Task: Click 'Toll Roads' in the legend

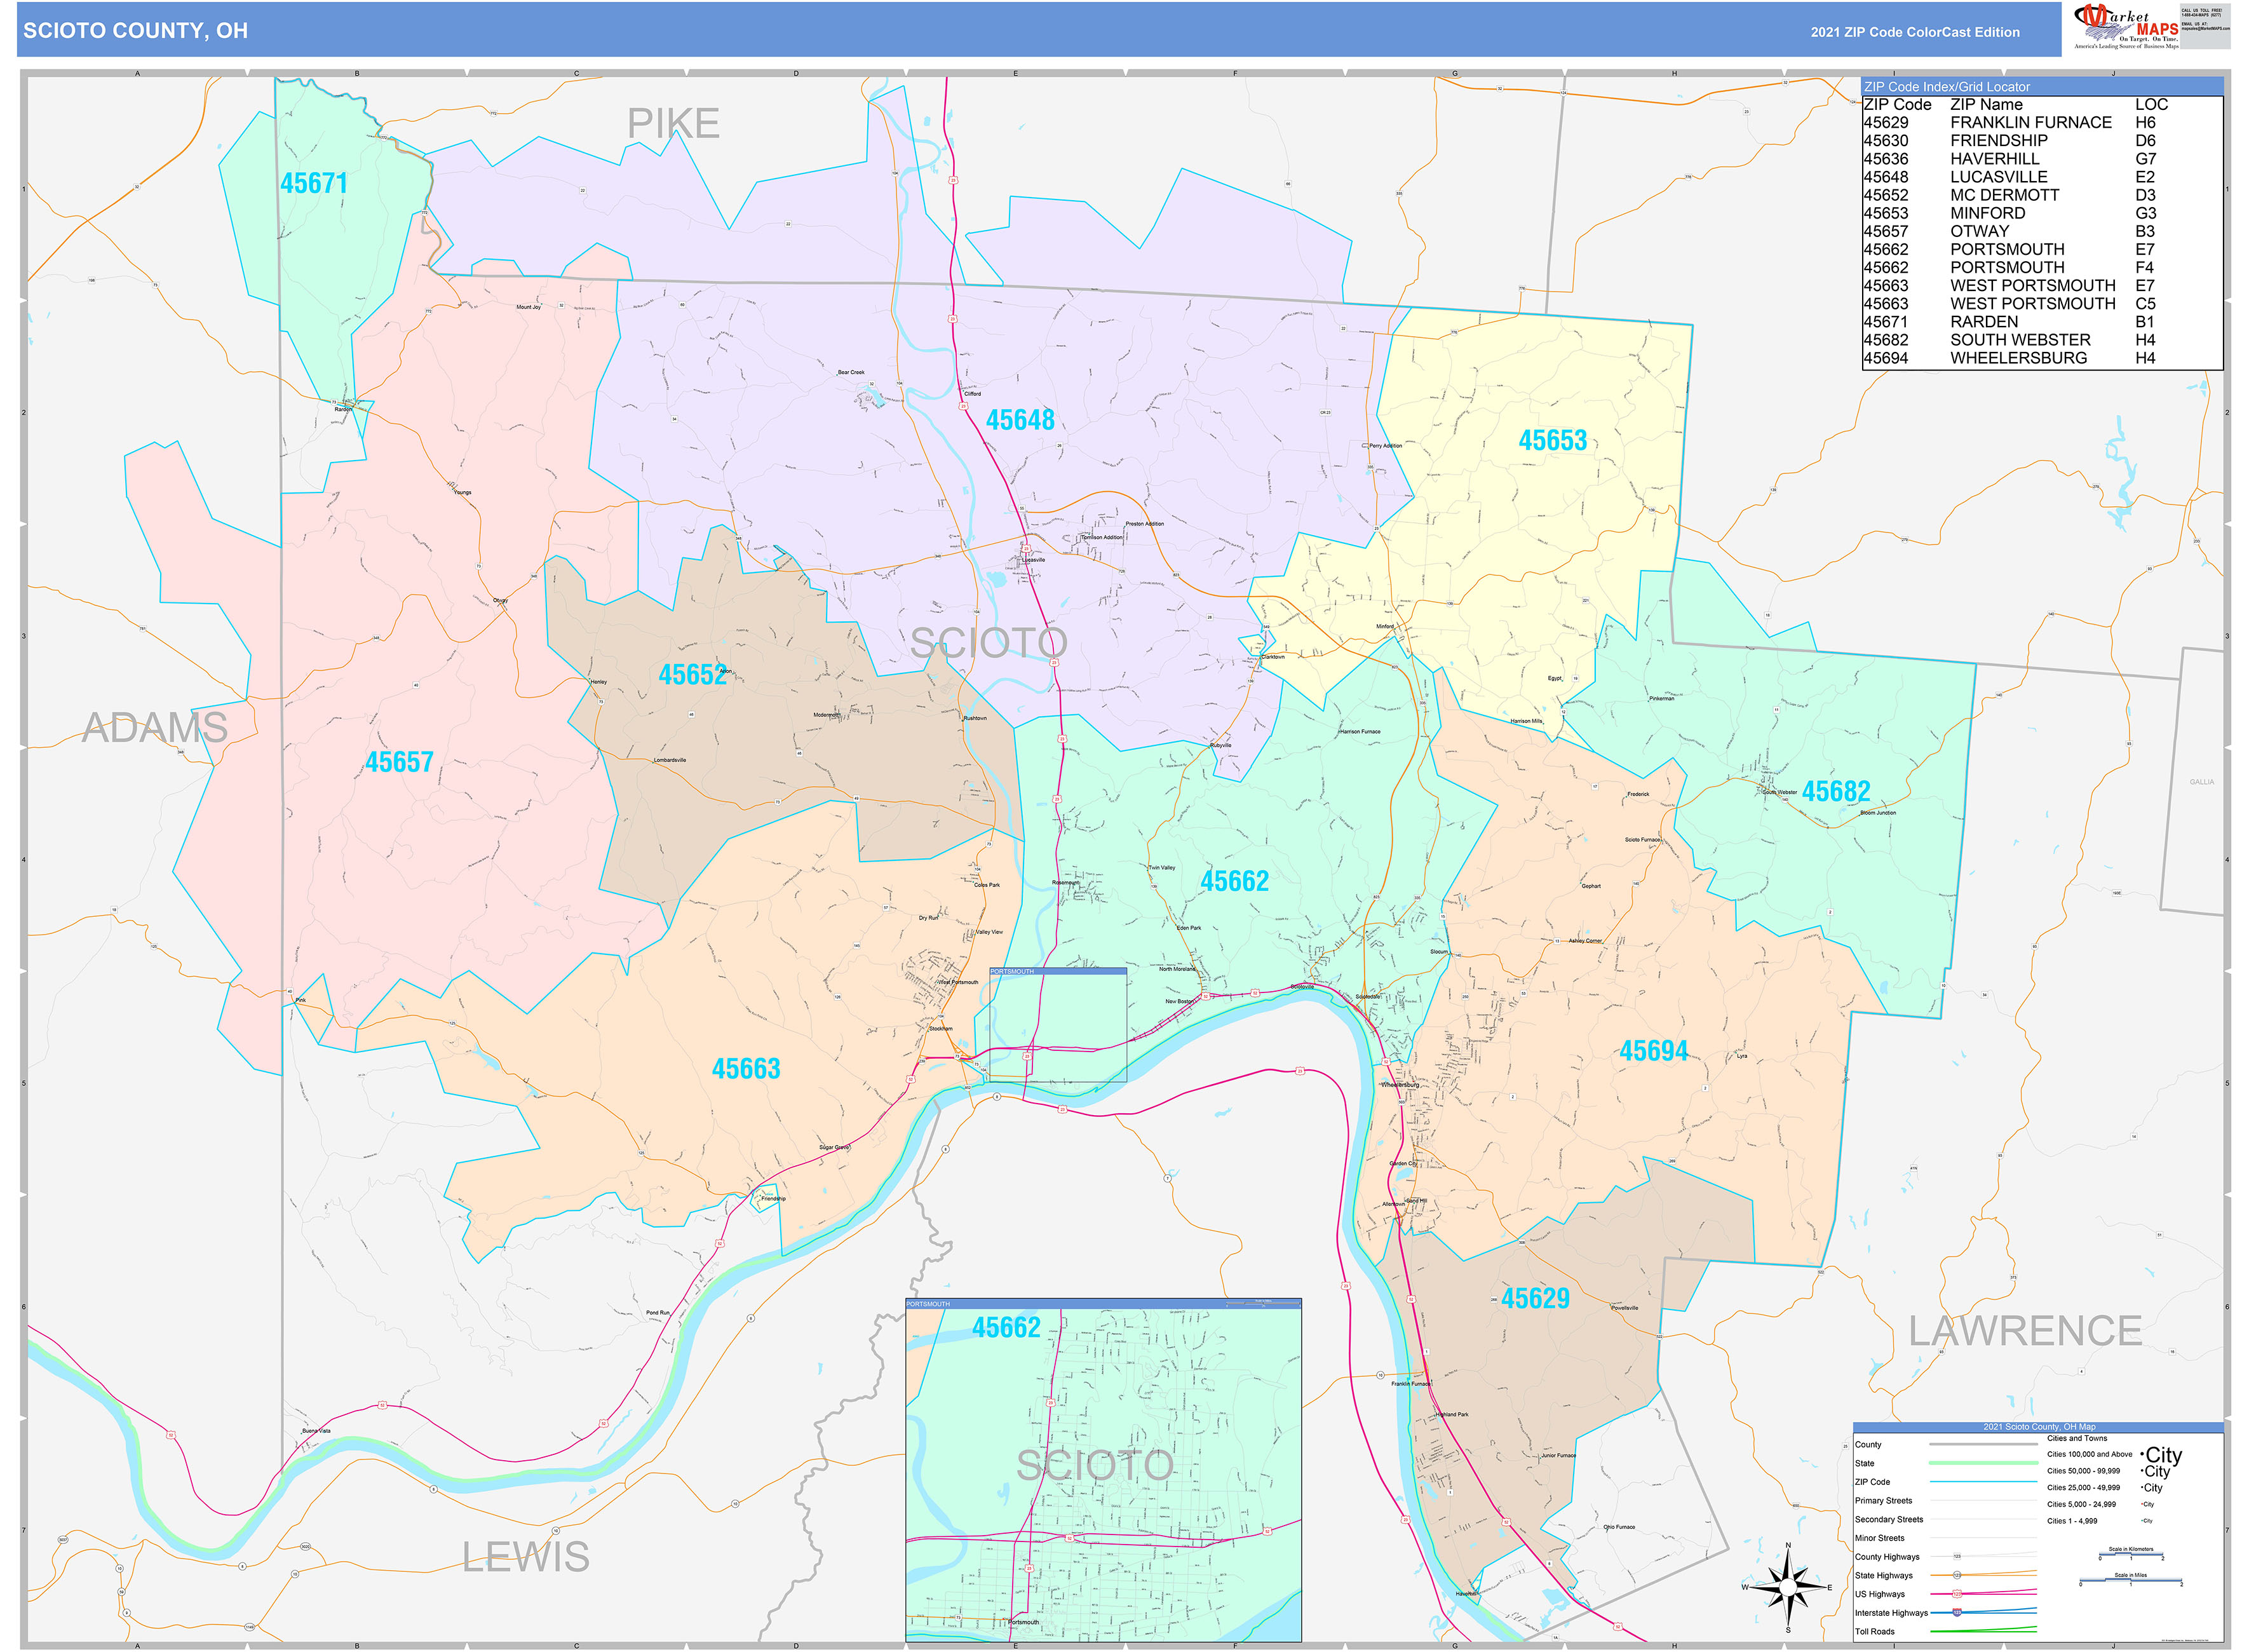Action: point(1875,1632)
